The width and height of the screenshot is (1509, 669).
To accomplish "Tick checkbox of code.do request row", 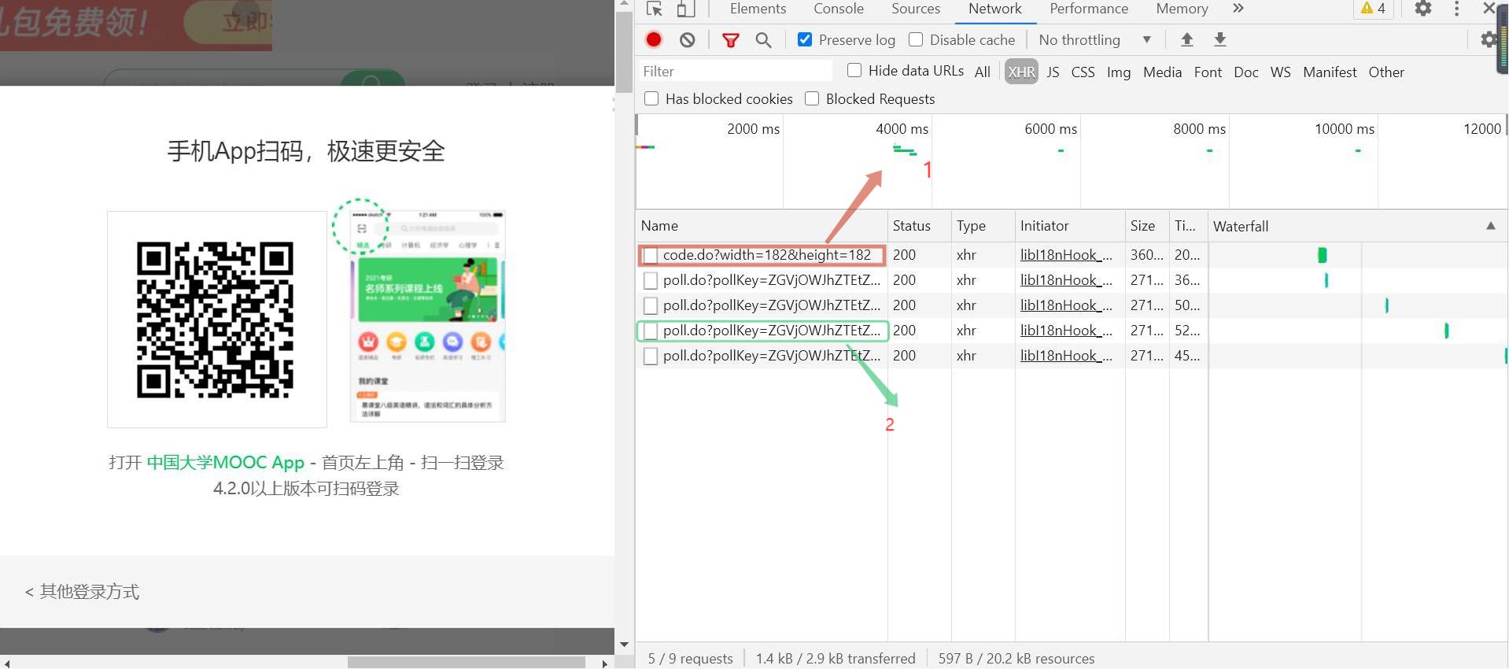I will 651,255.
